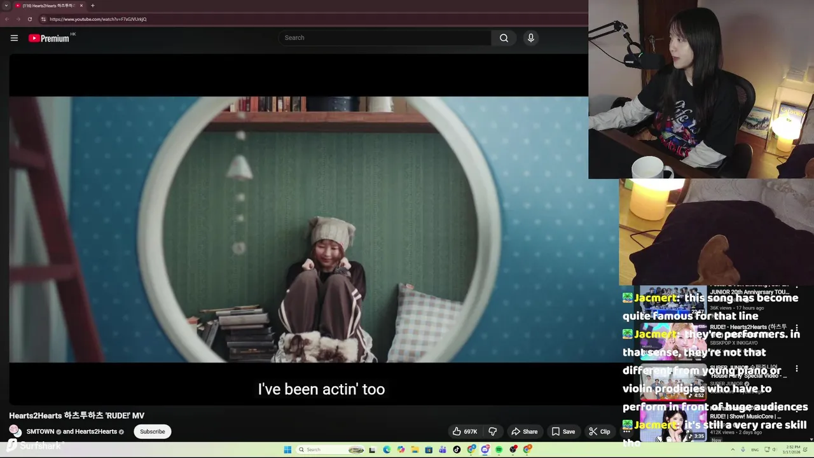Open the Windows Start menu
The image size is (814, 458).
coord(287,450)
